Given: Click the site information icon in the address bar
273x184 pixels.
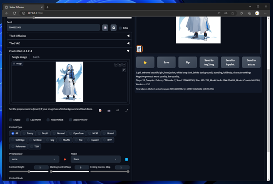Looking at the screenshot, I should point(23,13).
